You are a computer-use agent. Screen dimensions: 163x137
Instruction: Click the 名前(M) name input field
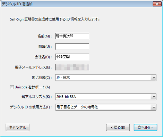(x=72, y=36)
